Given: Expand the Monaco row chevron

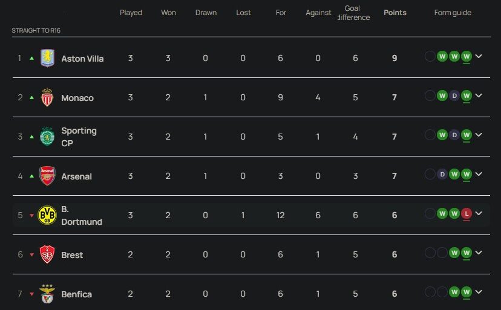Looking at the screenshot, I should [x=479, y=95].
